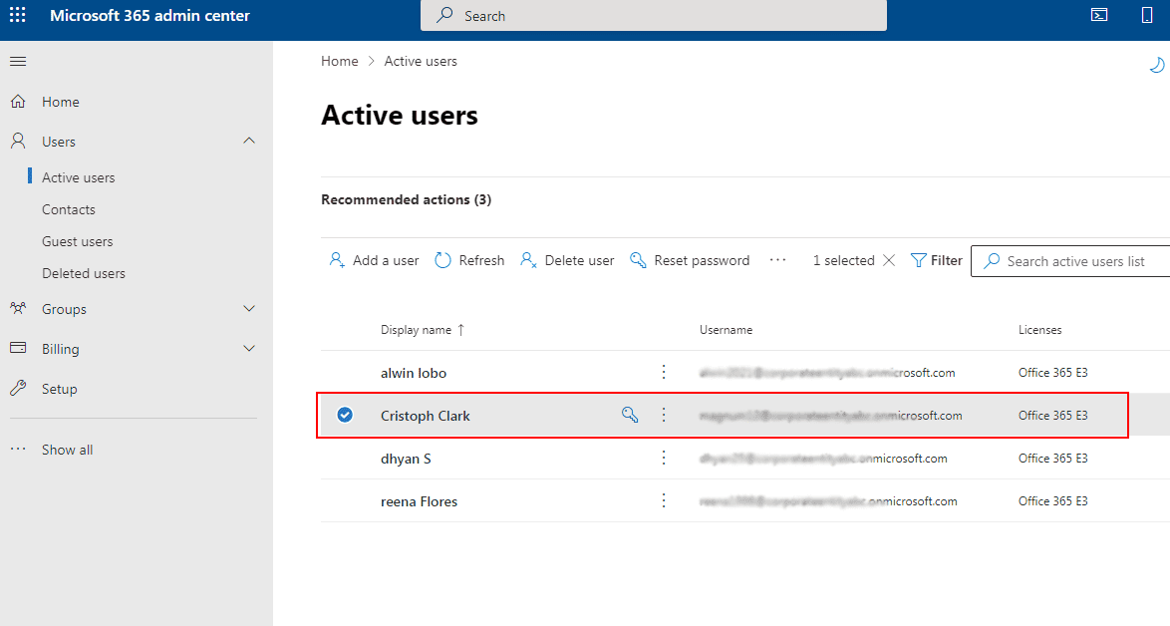1170x626 pixels.
Task: Click the Home breadcrumb link
Action: tap(339, 61)
